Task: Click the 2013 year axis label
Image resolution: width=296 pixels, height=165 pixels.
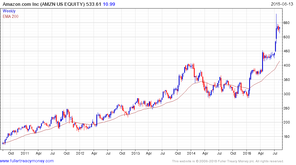Action: (135, 153)
